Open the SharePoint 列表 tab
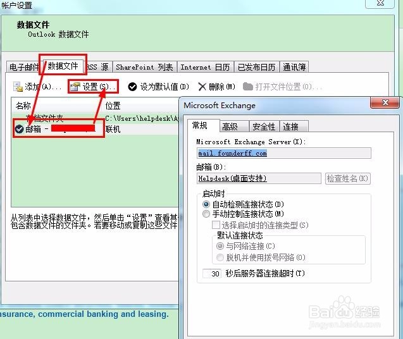This screenshot has height=339, width=403. tap(144, 67)
